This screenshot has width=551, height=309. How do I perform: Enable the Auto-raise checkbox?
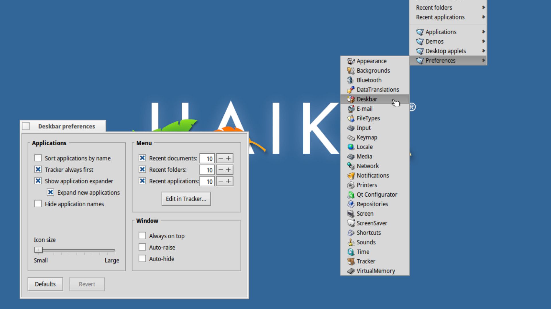(x=142, y=247)
